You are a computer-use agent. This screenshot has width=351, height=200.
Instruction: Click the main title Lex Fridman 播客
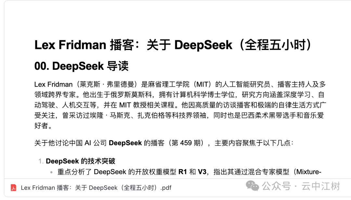(x=88, y=45)
